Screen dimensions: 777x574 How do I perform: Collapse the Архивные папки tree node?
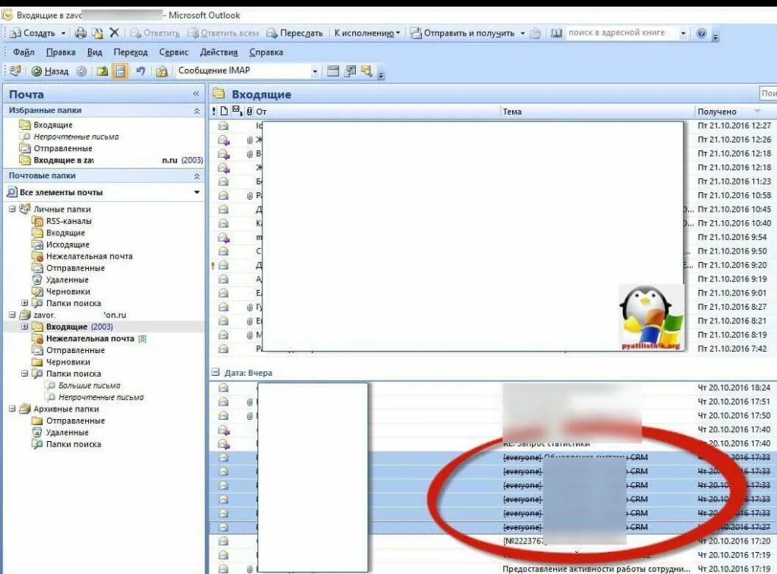click(12, 409)
